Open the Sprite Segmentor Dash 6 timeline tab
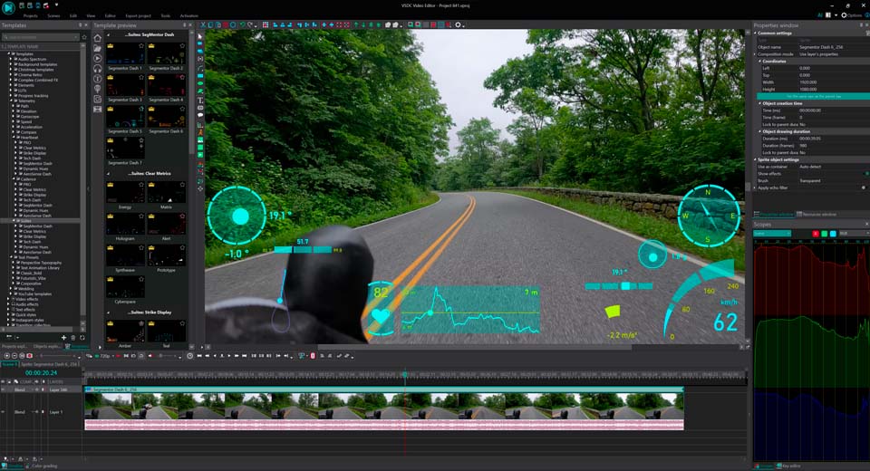This screenshot has height=471, width=870. [x=49, y=364]
